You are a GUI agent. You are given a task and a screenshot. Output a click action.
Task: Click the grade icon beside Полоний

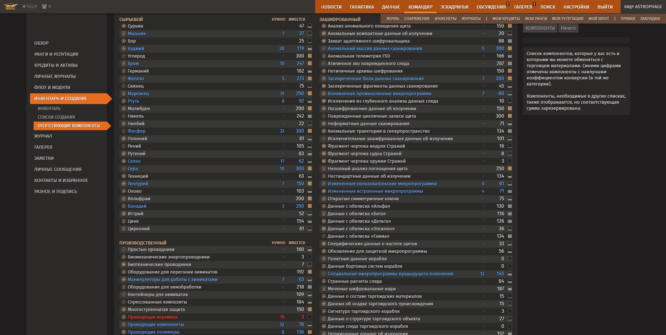[x=124, y=139]
